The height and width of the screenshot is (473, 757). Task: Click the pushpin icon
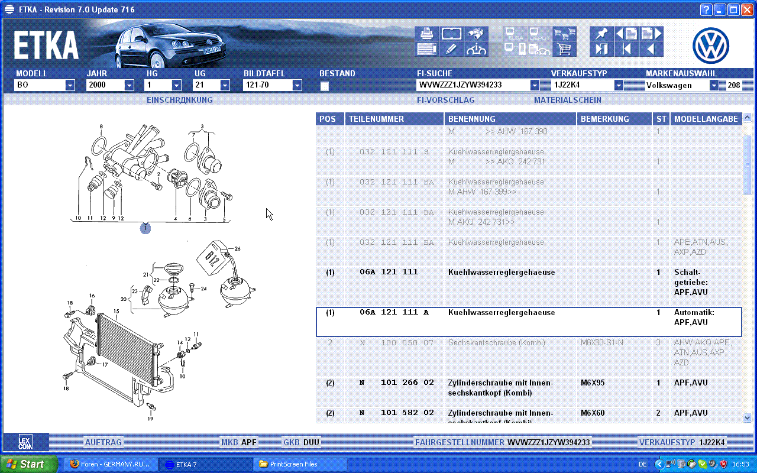(x=601, y=34)
